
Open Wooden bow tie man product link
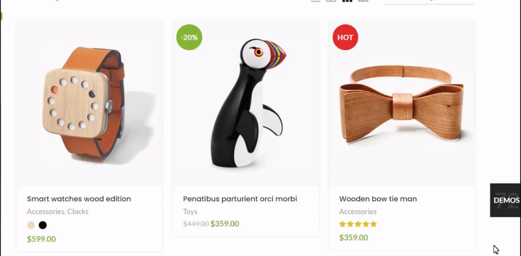click(378, 199)
